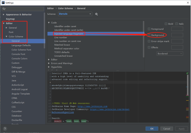Select Identifier under caret (write) item

pos(69,30)
